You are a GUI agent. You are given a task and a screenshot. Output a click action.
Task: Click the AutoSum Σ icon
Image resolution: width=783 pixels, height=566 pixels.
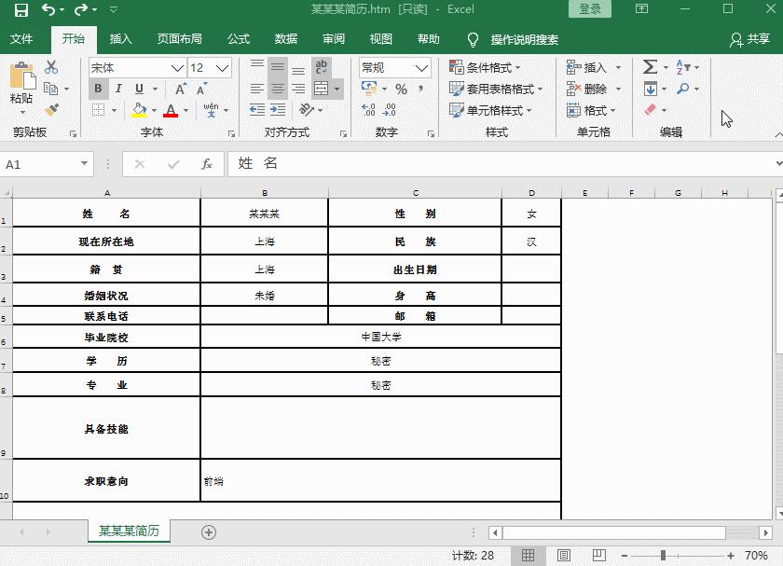click(650, 65)
